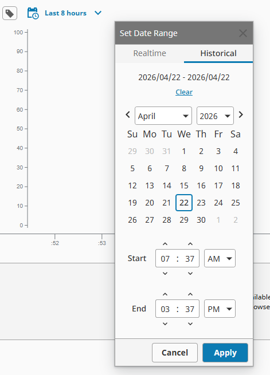Go to previous month arrow

click(128, 115)
